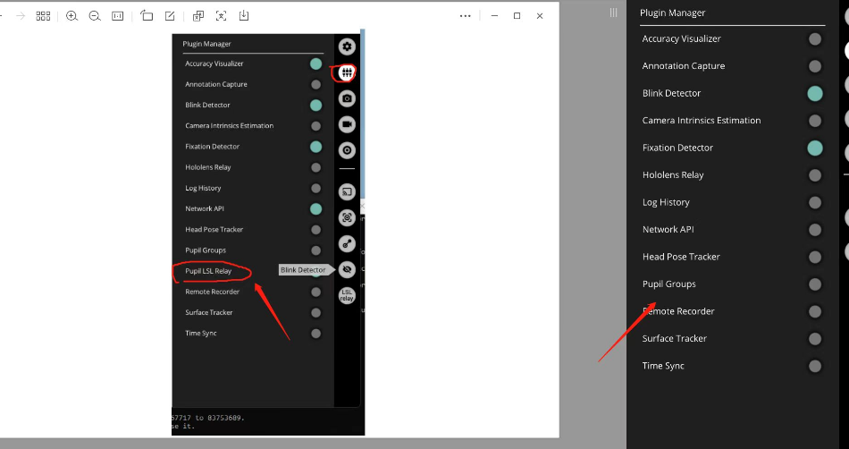Image resolution: width=849 pixels, height=449 pixels.
Task: Click 'Camera Intrinsics Estimation' label in right panel
Action: 702,120
